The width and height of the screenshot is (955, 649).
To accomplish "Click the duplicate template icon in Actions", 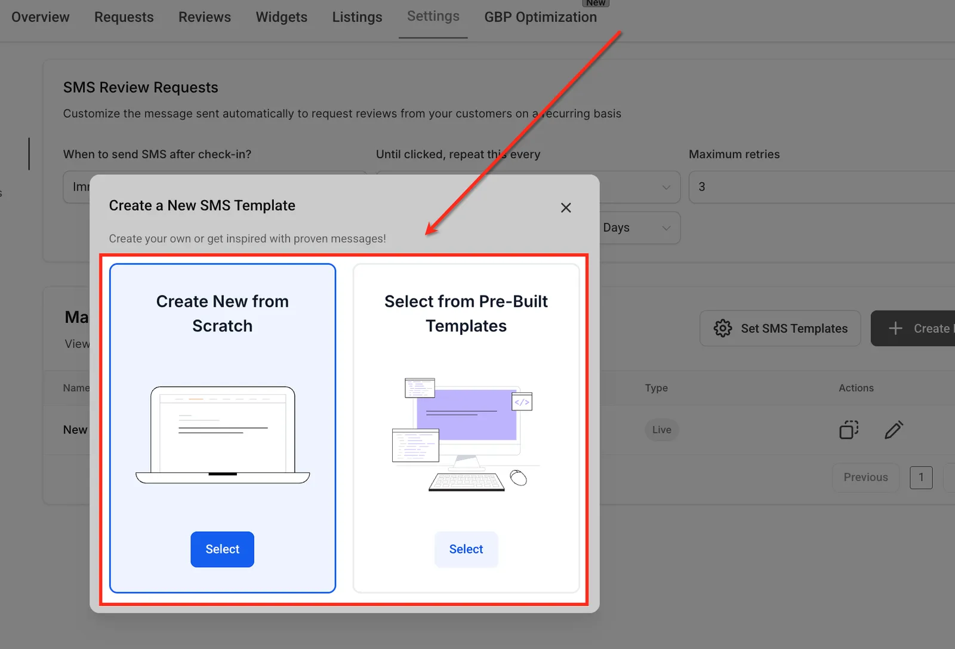I will pos(849,430).
